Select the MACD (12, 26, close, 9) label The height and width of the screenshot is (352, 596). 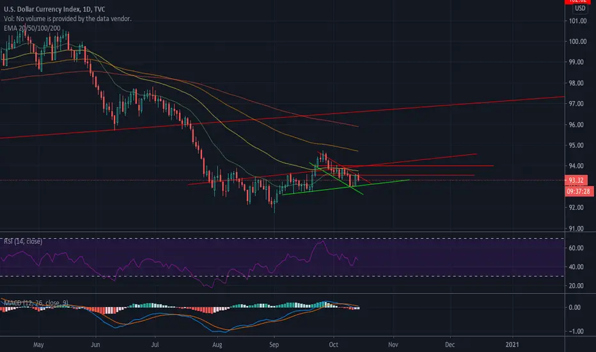36,303
